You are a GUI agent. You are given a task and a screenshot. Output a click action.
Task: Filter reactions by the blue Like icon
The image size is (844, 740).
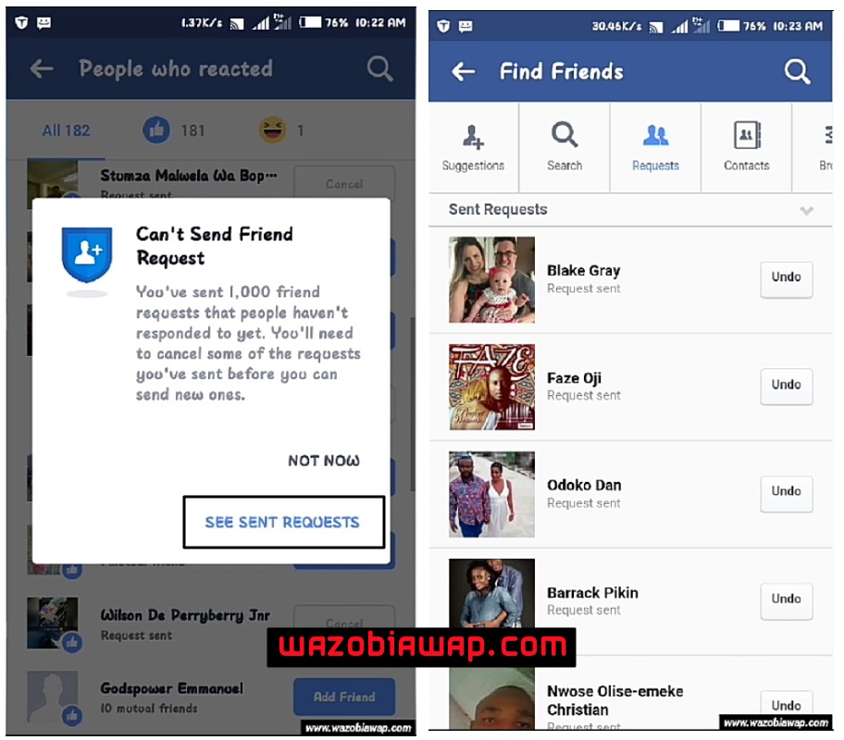pos(156,129)
